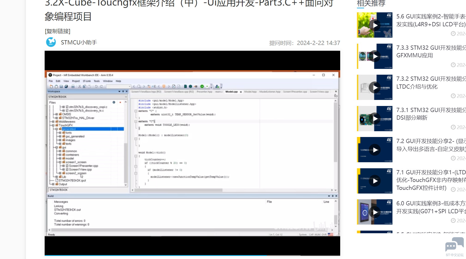The width and height of the screenshot is (466, 259).
Task: Select the Screen1Presenter.cpp file in tree
Action: (84, 166)
